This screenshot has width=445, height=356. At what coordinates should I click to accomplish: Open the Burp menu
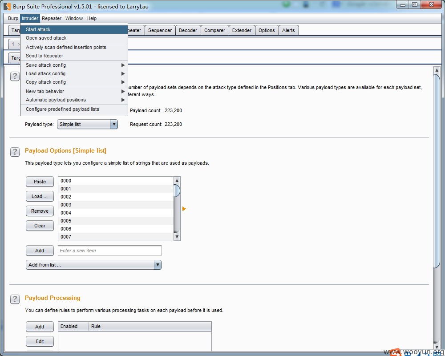point(13,18)
